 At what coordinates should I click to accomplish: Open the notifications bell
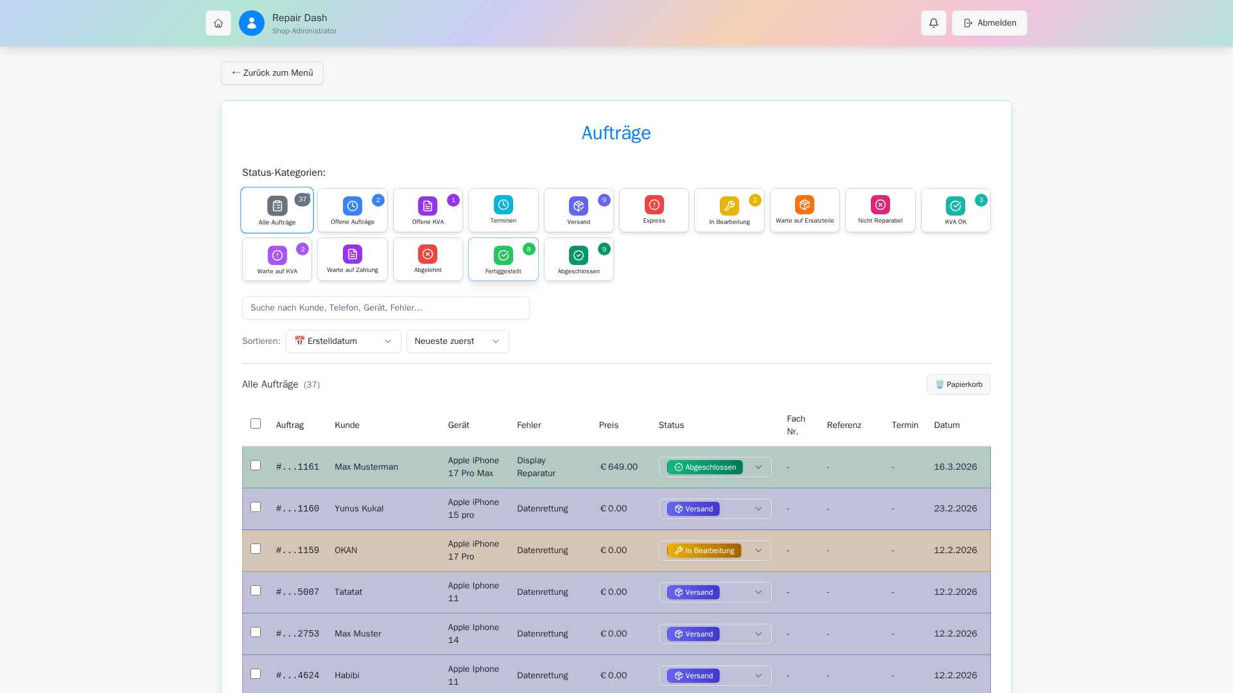pyautogui.click(x=934, y=23)
